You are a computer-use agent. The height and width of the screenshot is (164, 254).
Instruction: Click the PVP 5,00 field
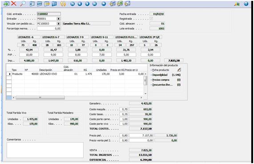(126, 55)
